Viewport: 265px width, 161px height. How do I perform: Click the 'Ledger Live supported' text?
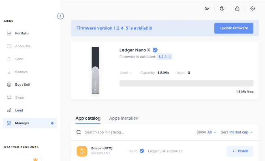point(165,151)
